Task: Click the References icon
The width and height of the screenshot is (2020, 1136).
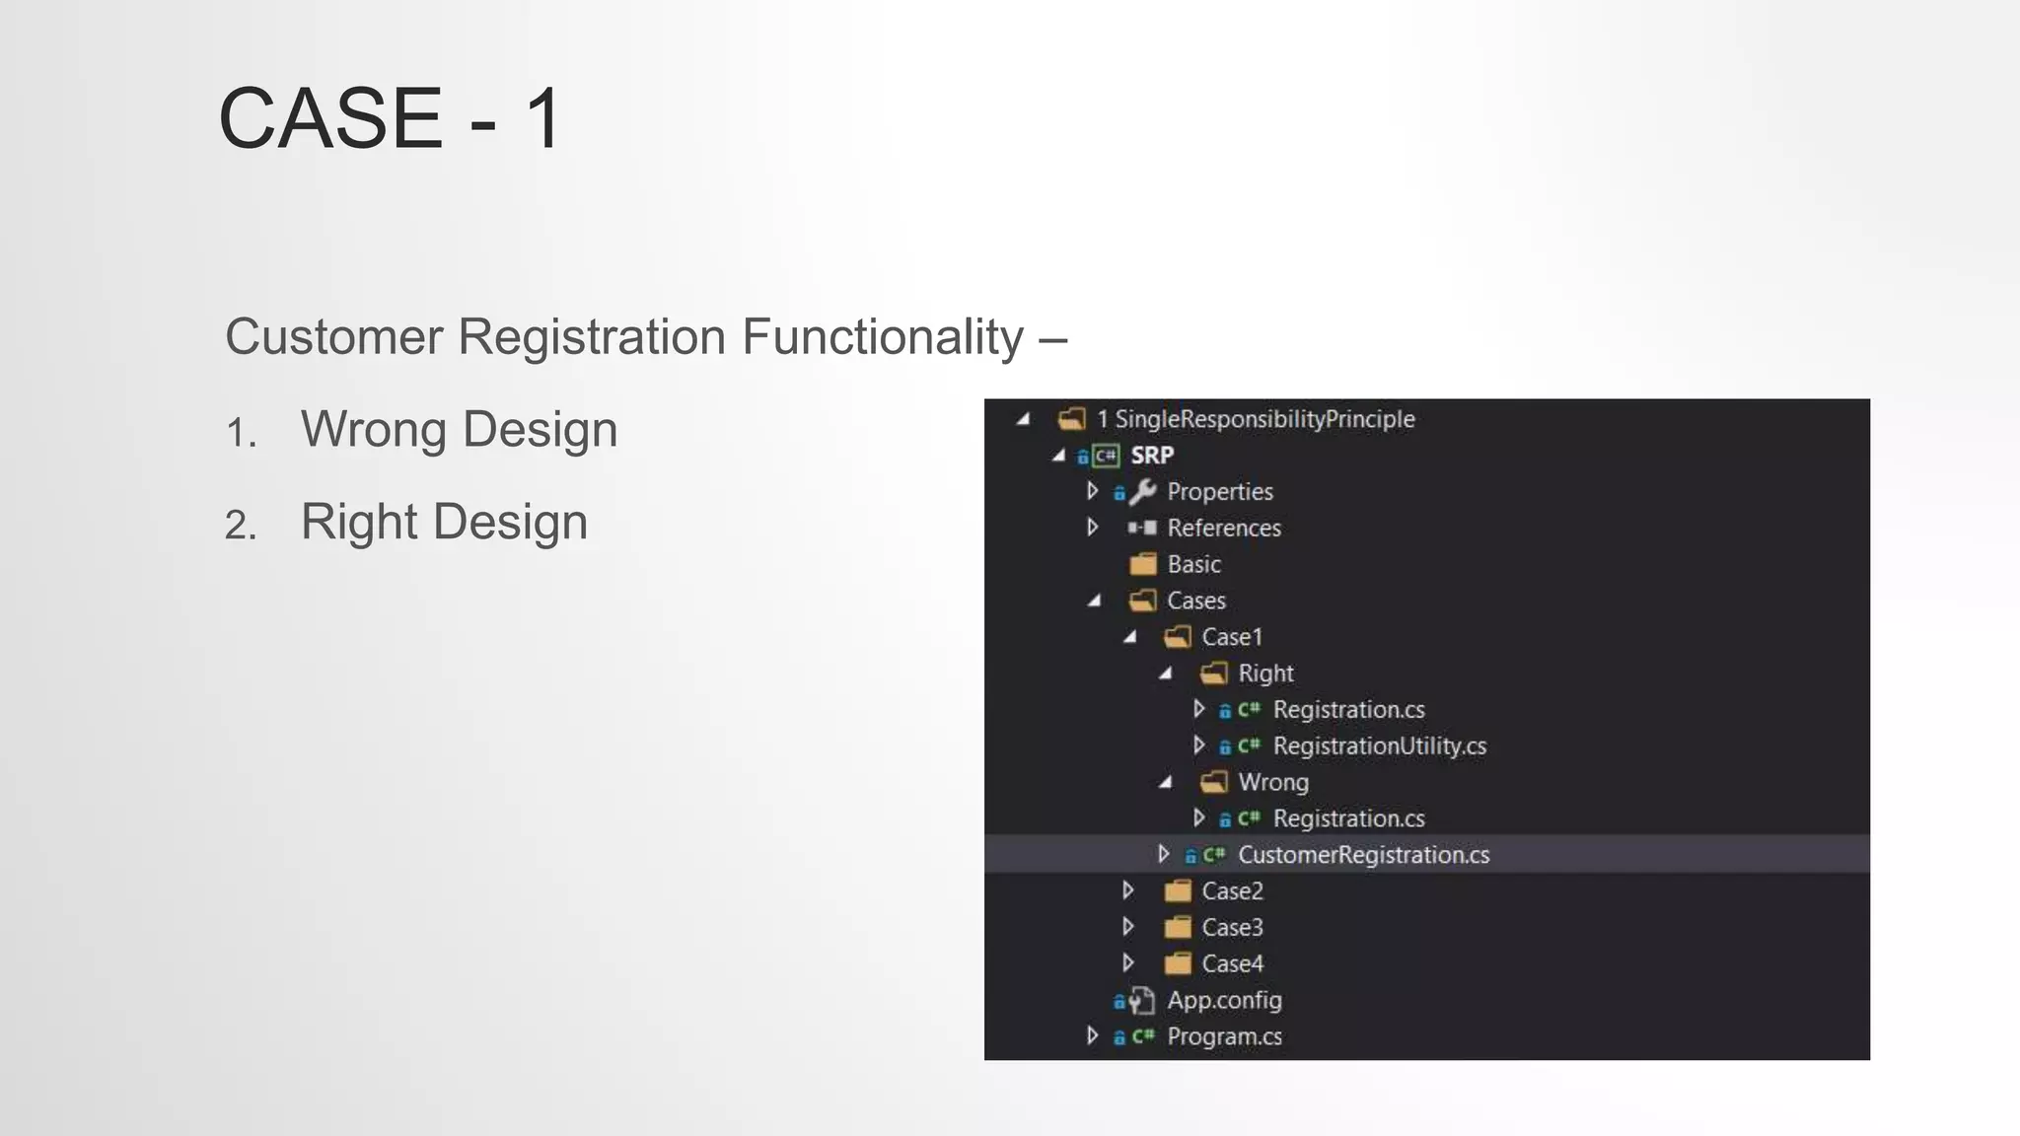Action: click(x=1142, y=528)
